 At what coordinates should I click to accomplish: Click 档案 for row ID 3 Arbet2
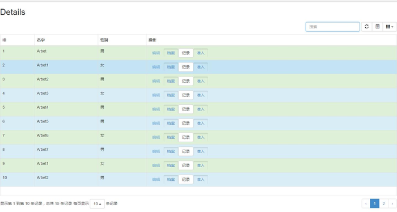click(x=171, y=81)
